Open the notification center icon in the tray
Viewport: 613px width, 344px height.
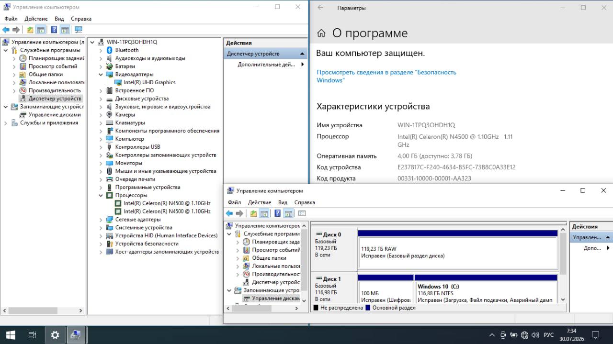[x=595, y=335]
